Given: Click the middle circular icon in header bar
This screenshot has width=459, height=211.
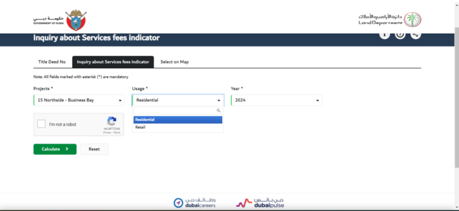Looking at the screenshot, I should 400,35.
